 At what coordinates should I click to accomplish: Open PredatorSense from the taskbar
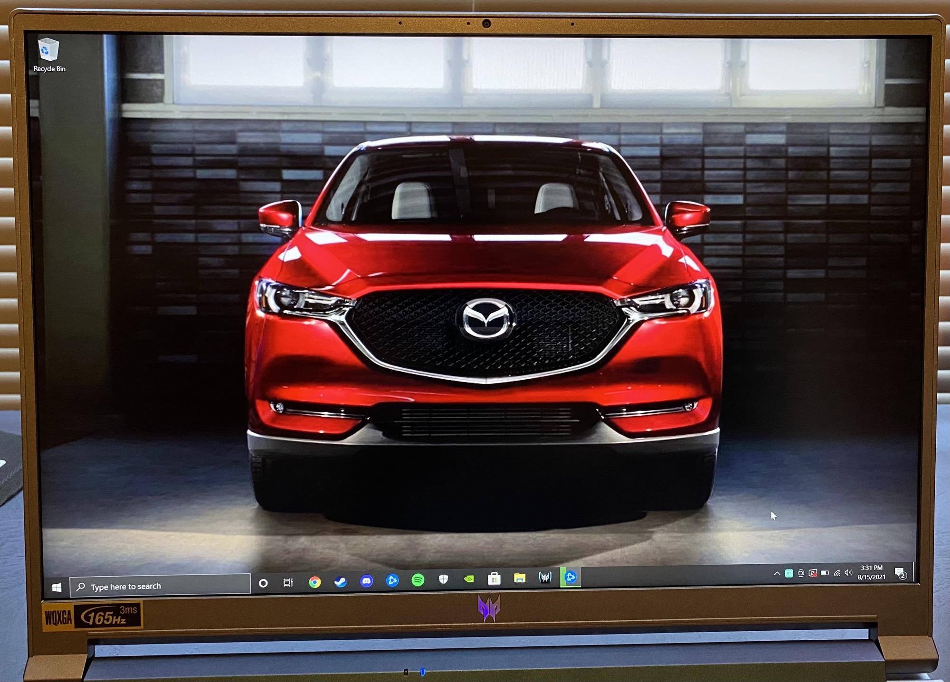(545, 577)
